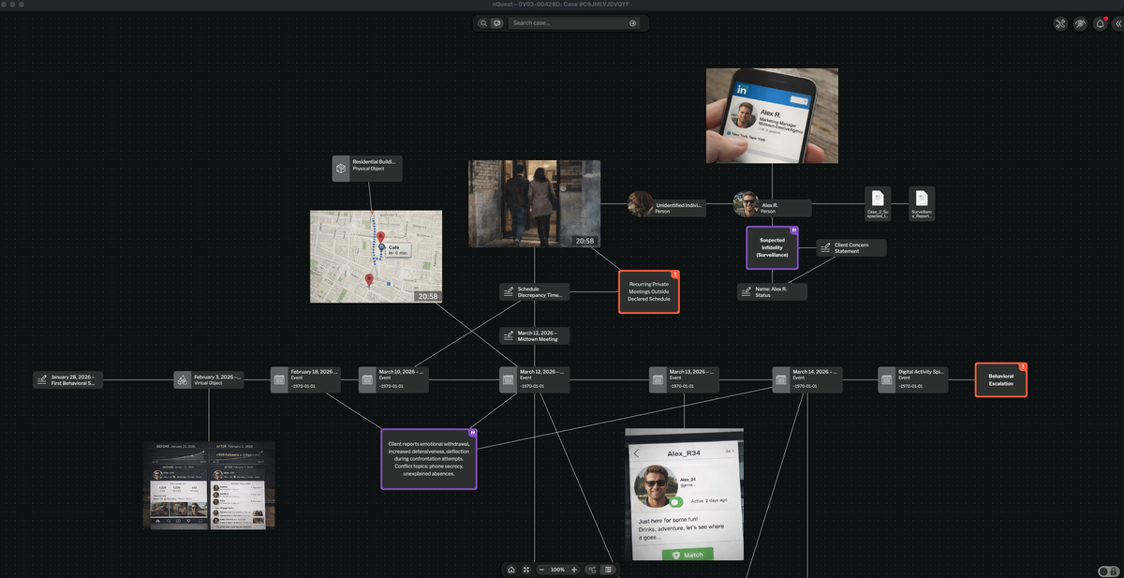This screenshot has height=578, width=1124.
Task: Click the minus control to zoom out the canvas
Action: tap(541, 569)
